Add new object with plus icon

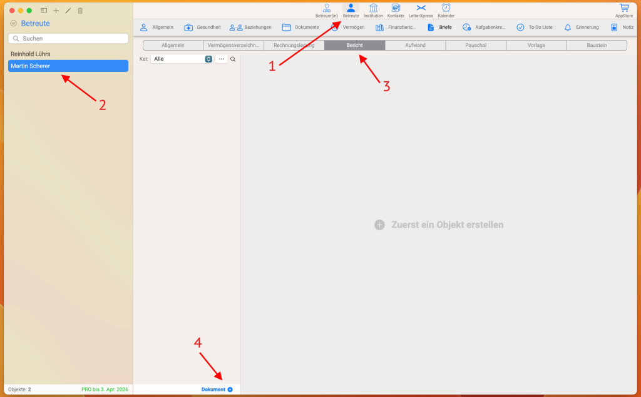click(56, 11)
